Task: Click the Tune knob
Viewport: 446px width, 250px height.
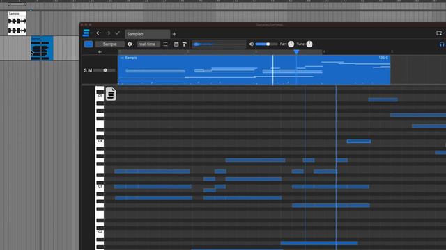Action: (309, 44)
